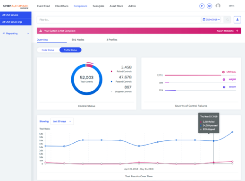This screenshot has height=181, width=245.
Task: Click the major failures bar
Action: pyautogui.click(x=167, y=83)
